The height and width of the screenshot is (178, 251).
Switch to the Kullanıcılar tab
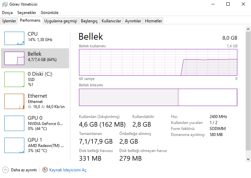[111, 21]
